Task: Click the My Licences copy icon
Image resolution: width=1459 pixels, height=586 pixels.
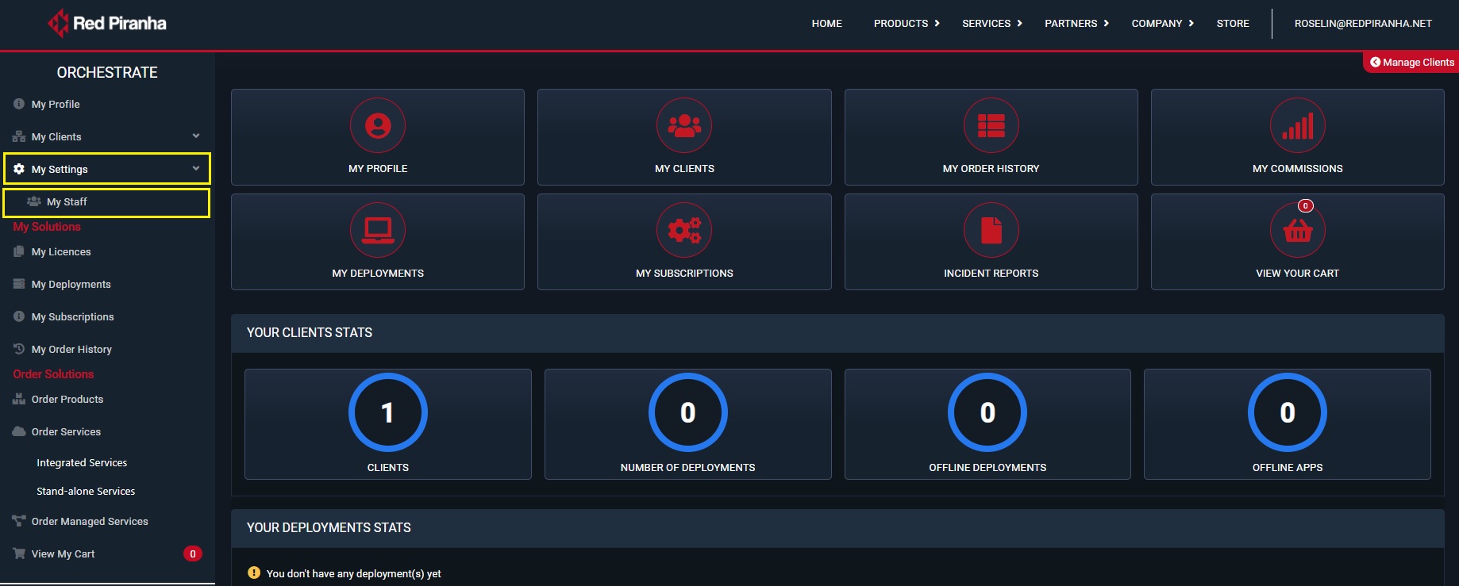Action: [x=19, y=251]
